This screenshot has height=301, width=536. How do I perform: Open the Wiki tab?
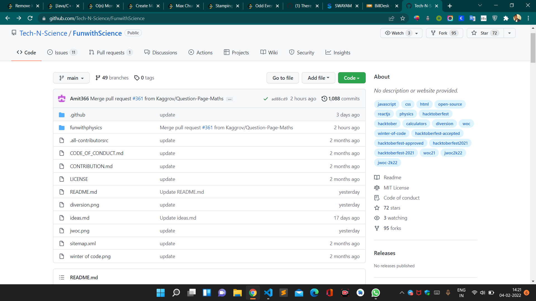(269, 52)
